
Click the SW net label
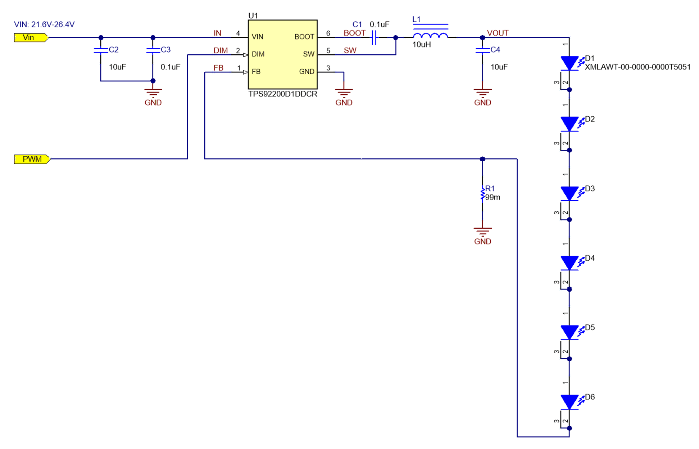coord(351,51)
